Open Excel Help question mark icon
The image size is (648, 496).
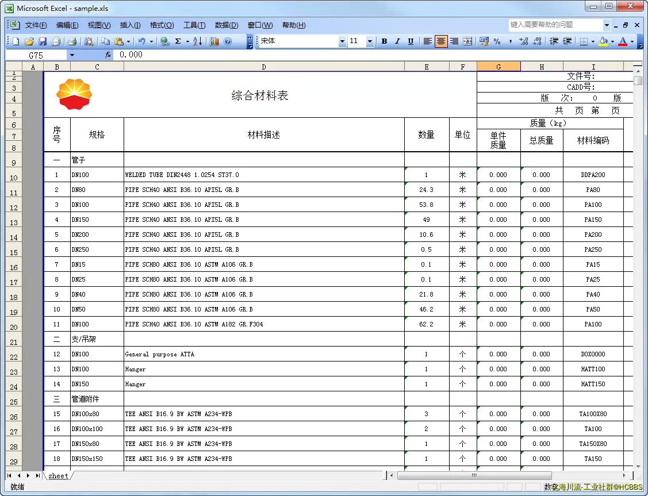click(x=228, y=41)
